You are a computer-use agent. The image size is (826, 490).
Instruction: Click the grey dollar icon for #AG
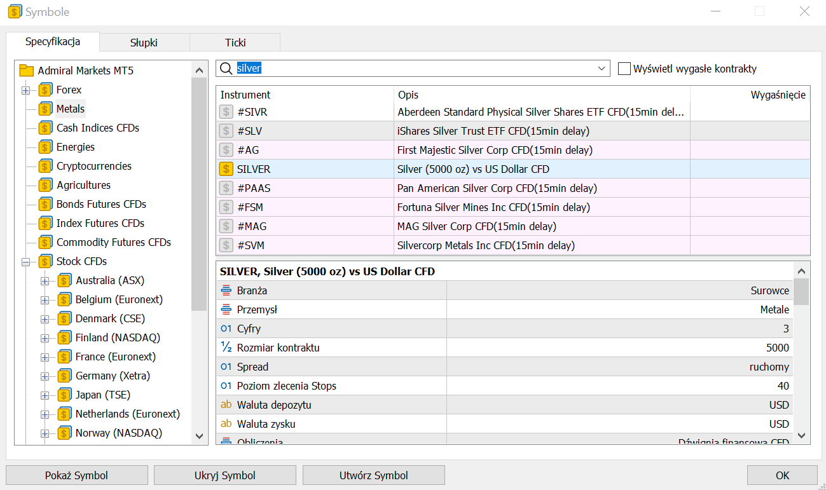click(226, 150)
